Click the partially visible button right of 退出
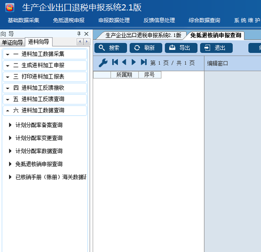Viewport: 261px width, 252px height. point(255,48)
